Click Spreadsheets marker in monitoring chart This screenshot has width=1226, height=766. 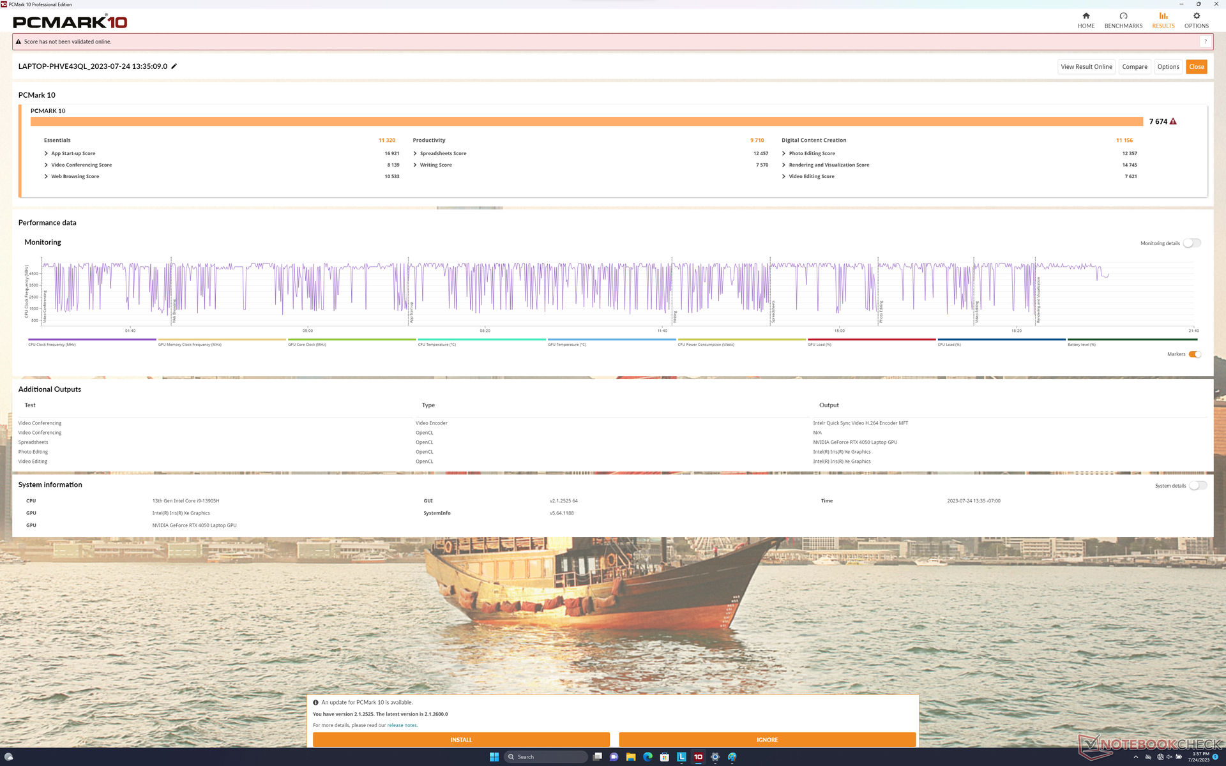click(x=773, y=311)
